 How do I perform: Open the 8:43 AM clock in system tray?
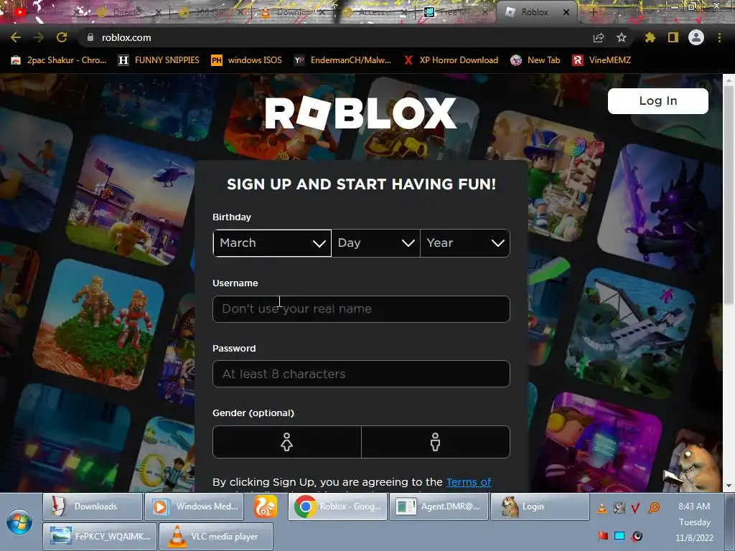694,506
